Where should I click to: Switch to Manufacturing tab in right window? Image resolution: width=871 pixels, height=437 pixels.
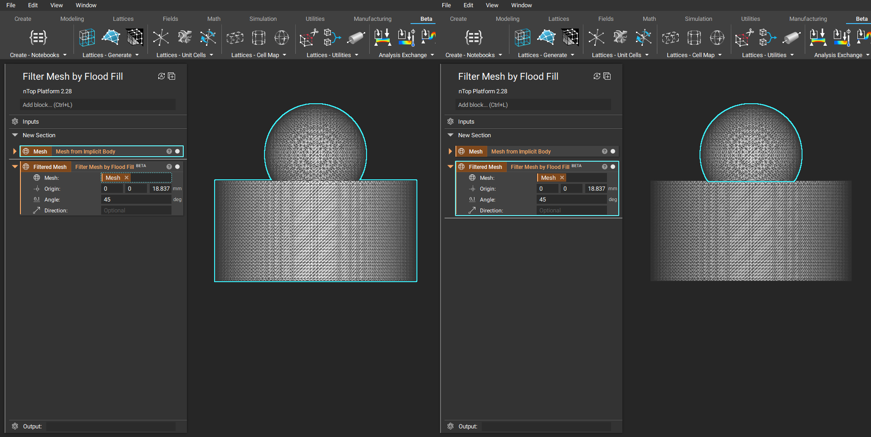pos(808,19)
